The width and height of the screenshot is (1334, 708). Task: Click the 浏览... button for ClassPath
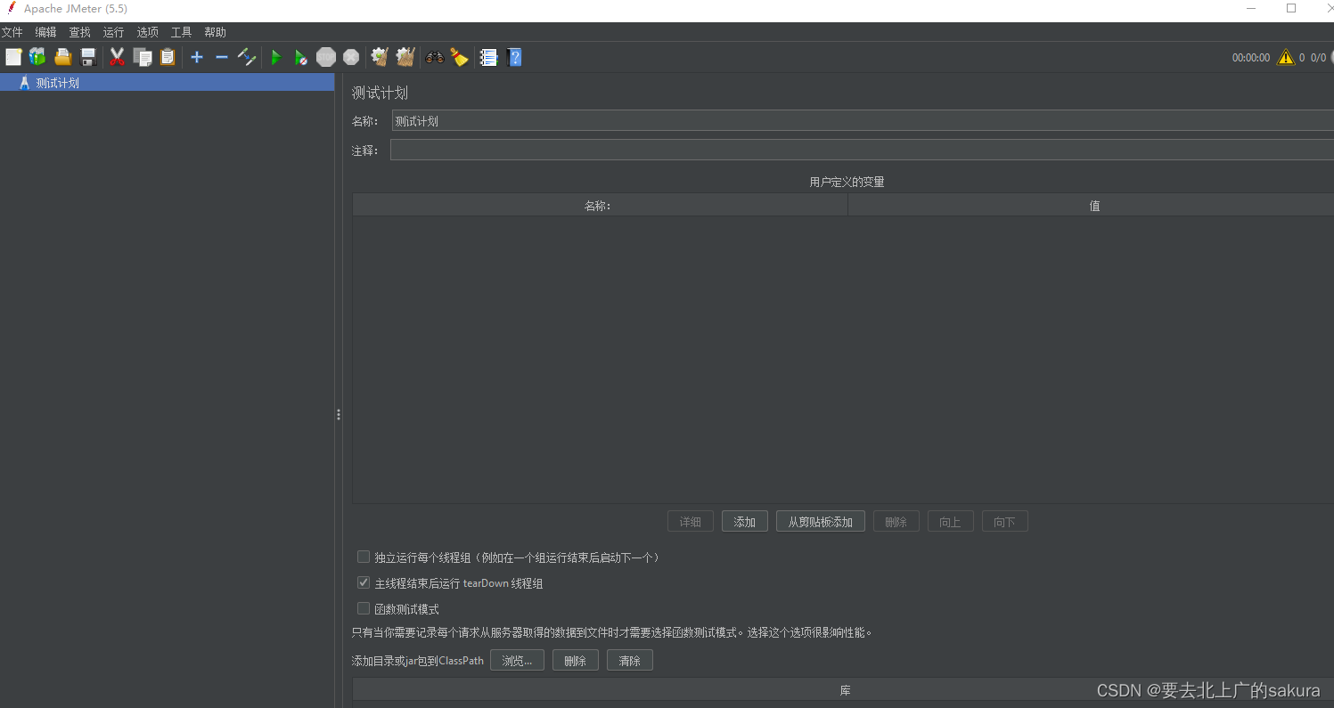pyautogui.click(x=517, y=660)
